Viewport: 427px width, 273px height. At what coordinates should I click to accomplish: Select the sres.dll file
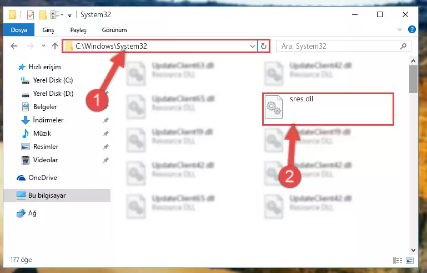point(328,109)
